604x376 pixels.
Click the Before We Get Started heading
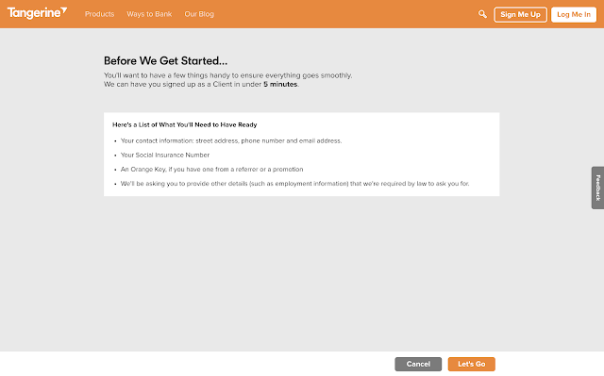tap(166, 60)
